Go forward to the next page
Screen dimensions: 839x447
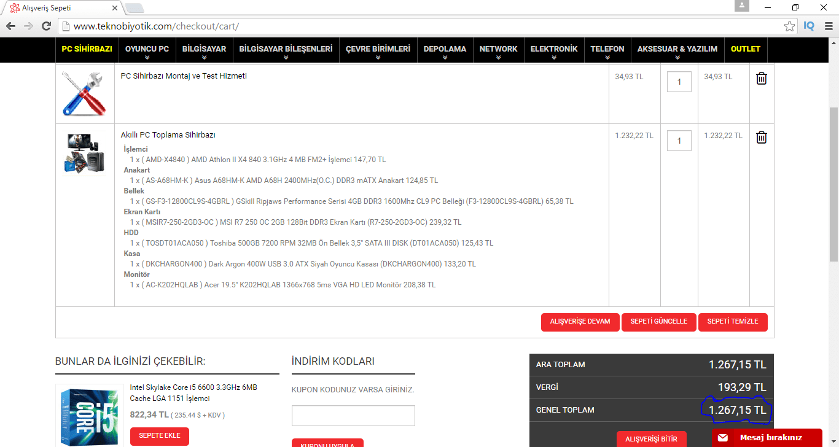pyautogui.click(x=28, y=26)
